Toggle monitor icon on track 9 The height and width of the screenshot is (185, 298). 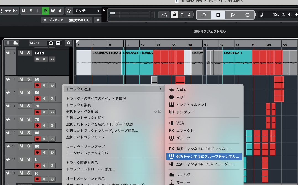45,126
